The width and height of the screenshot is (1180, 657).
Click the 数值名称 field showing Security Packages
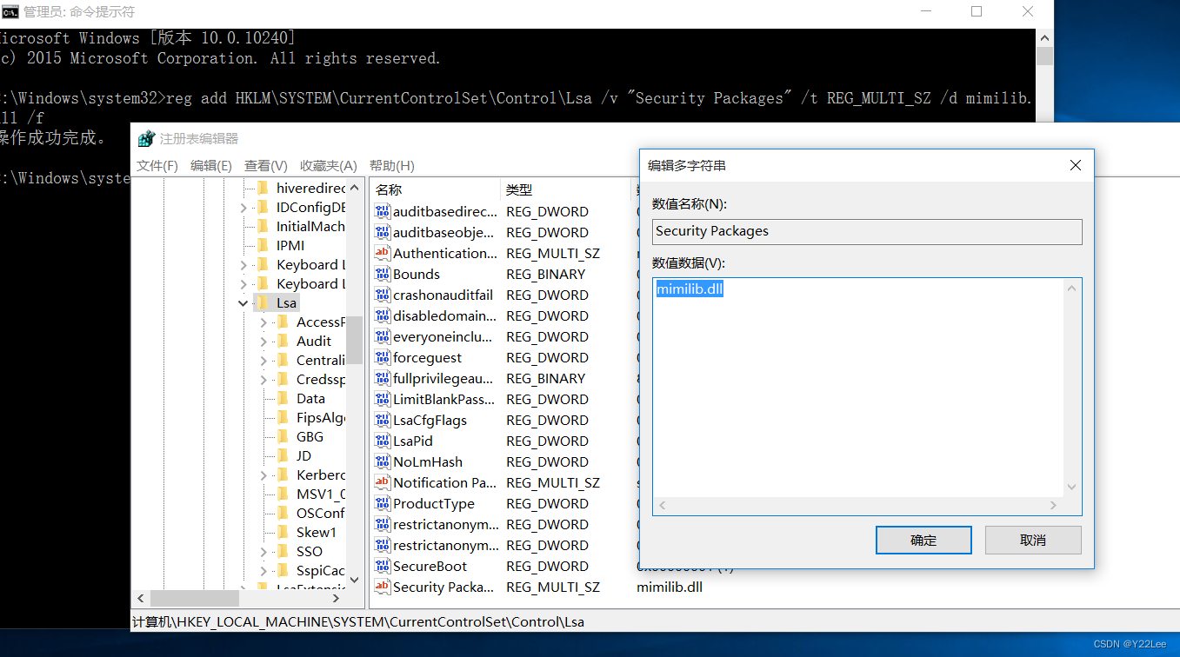867,231
